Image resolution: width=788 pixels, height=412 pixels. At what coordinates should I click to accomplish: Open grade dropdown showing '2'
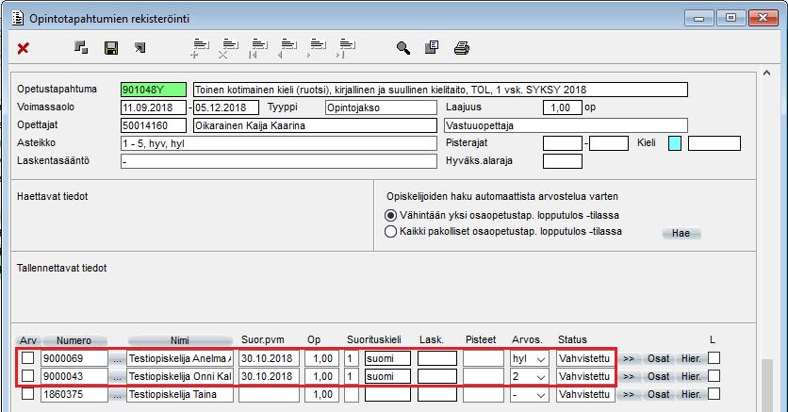(x=541, y=377)
